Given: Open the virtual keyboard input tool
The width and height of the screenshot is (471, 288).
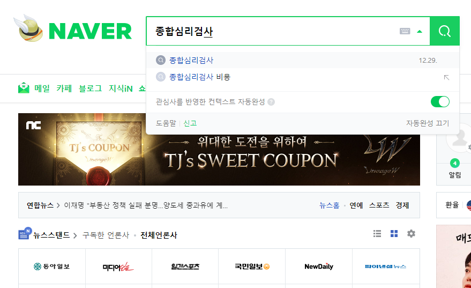Looking at the screenshot, I should coord(405,31).
